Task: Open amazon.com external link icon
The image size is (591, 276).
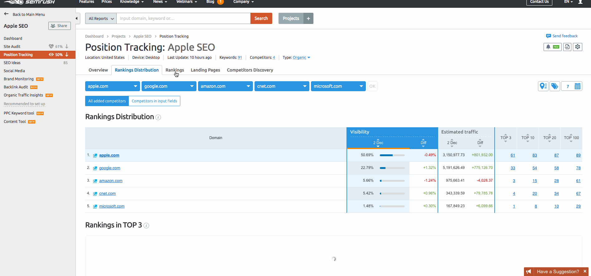Action: point(95,181)
